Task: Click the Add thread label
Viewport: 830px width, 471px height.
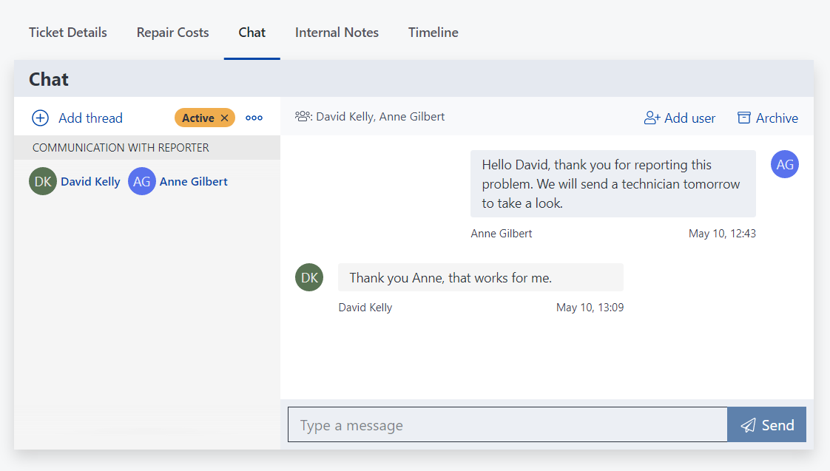Action: tap(90, 118)
